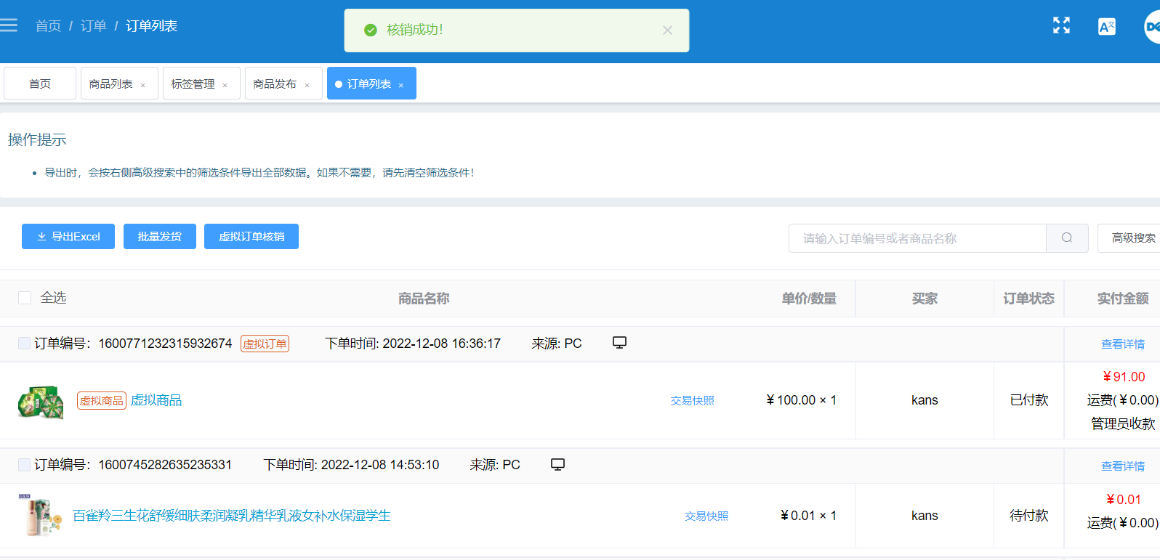Open the language translation icon
This screenshot has width=1160, height=560.
1106,27
